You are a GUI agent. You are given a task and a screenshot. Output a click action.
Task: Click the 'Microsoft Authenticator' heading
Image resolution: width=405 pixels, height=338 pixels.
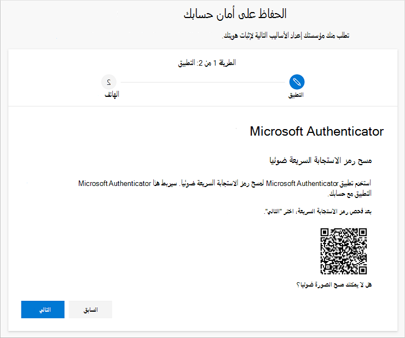coord(317,131)
